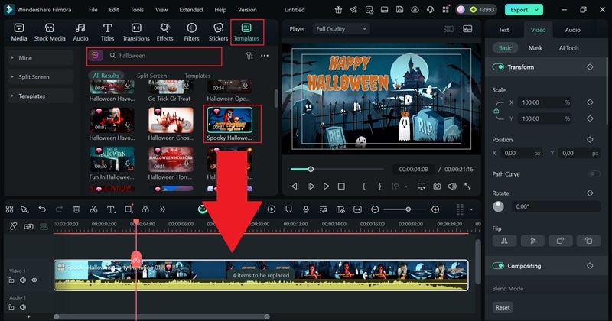Screen dimensions: 612x321
Task: Click the timeline zoom slider
Action: (x=405, y=209)
